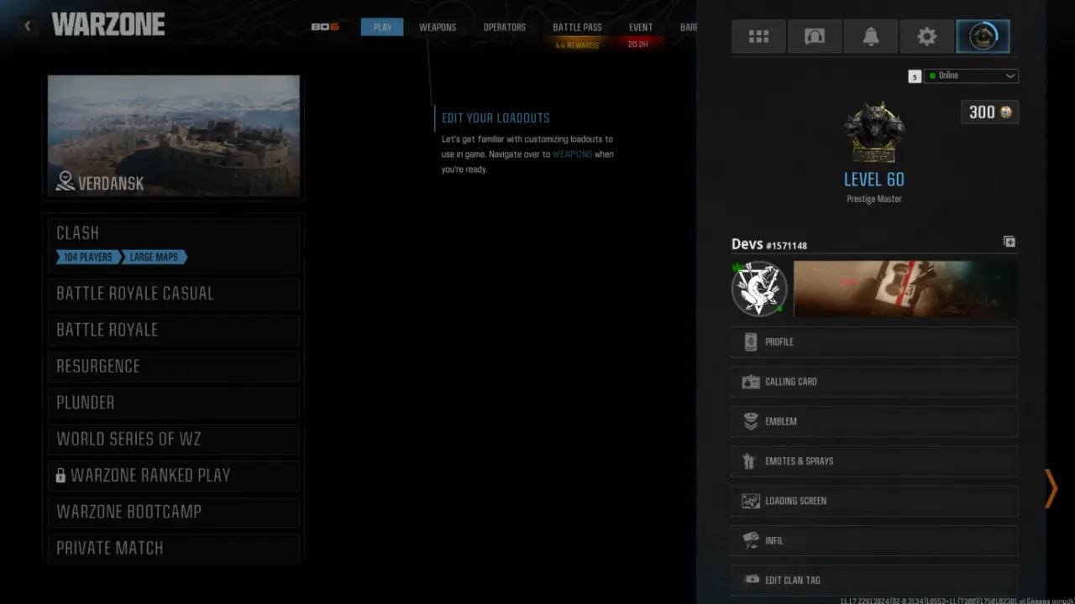Image resolution: width=1075 pixels, height=604 pixels.
Task: Click the '44 REWARDS' badge
Action: [x=577, y=45]
